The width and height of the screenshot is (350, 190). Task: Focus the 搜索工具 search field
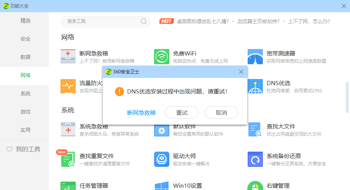point(106,21)
